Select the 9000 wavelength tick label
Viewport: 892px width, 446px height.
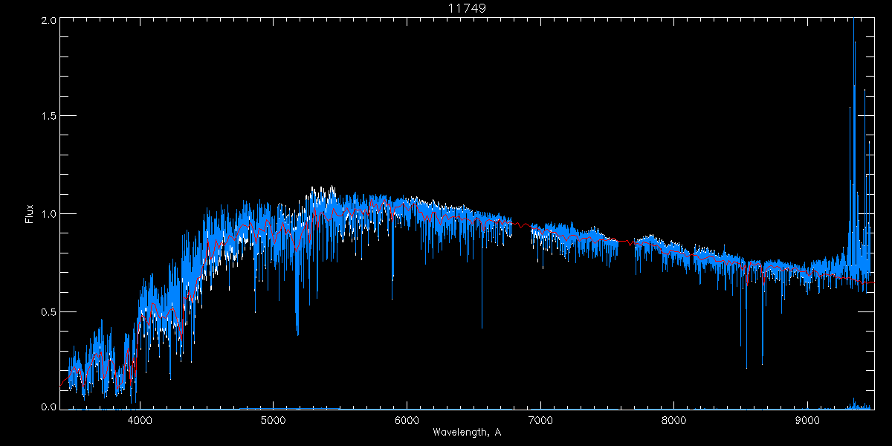tap(807, 418)
